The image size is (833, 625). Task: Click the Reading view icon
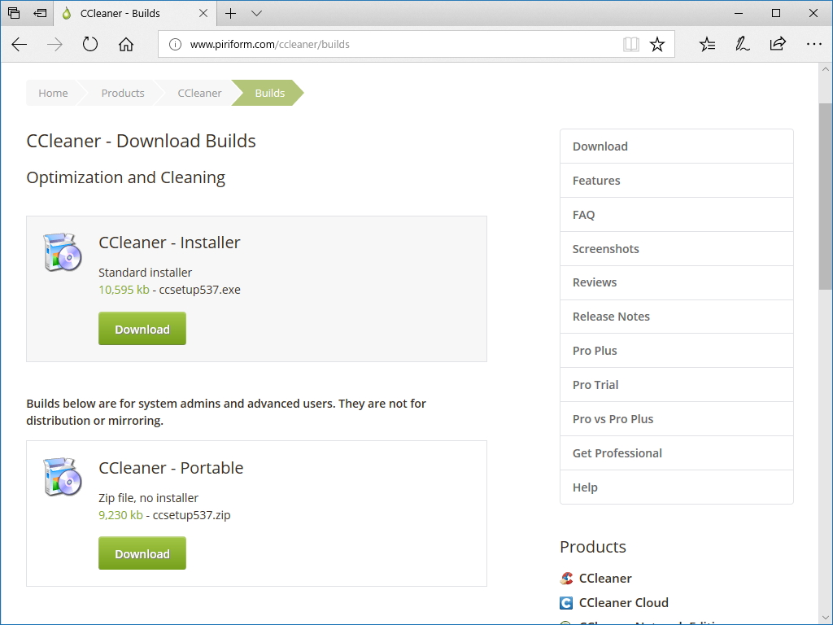pyautogui.click(x=631, y=45)
